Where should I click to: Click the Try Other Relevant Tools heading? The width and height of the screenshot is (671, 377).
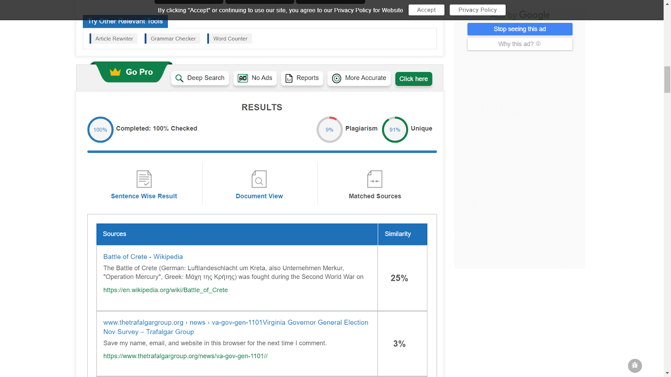(x=125, y=22)
